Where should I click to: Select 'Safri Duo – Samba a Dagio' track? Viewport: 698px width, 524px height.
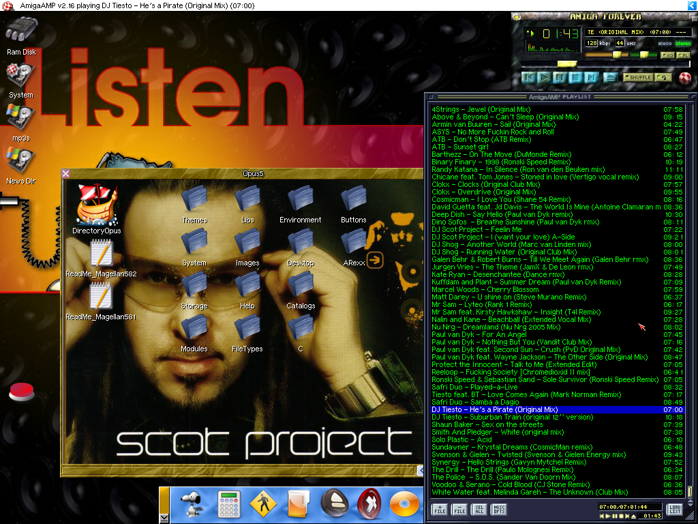click(557, 403)
